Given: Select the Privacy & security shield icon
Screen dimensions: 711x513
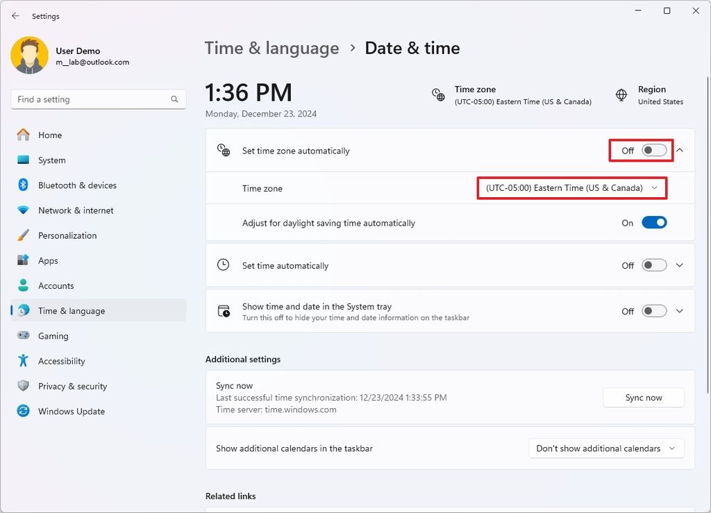Looking at the screenshot, I should [x=22, y=386].
